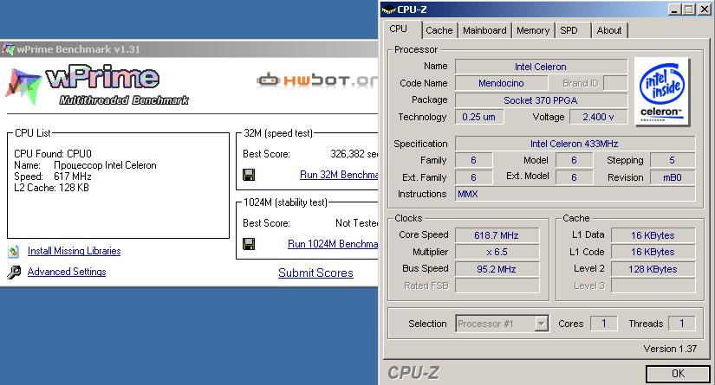The image size is (715, 385).
Task: Click the CPU-Z title bar icon
Action: (388, 10)
